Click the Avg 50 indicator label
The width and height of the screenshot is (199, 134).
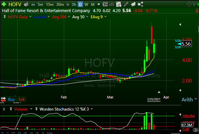[x=78, y=17]
